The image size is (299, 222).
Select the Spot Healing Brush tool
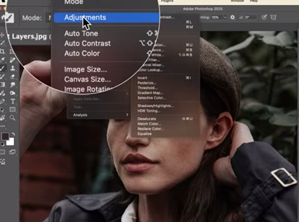point(12,60)
